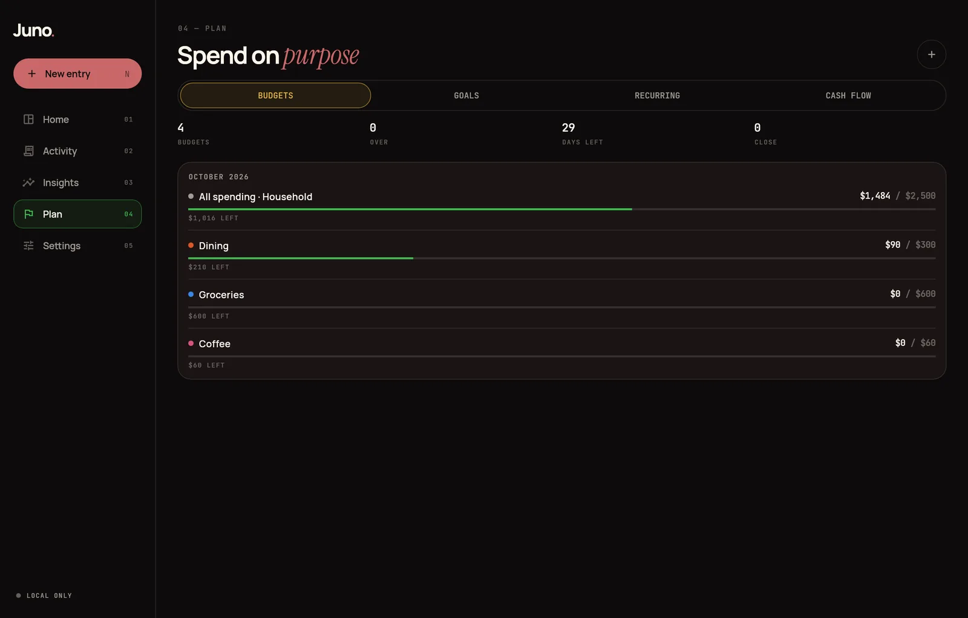
Task: Click the Settings sliders icon
Action: (x=28, y=246)
